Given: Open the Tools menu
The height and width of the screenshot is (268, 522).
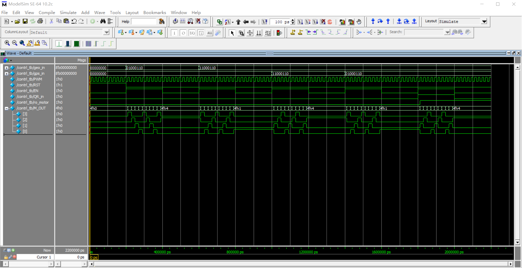Looking at the screenshot, I should pyautogui.click(x=115, y=13).
